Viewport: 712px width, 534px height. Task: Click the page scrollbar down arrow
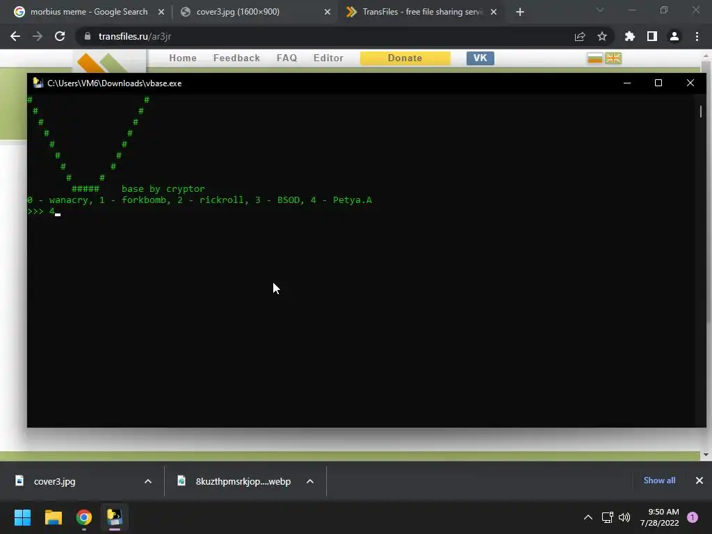pos(706,455)
